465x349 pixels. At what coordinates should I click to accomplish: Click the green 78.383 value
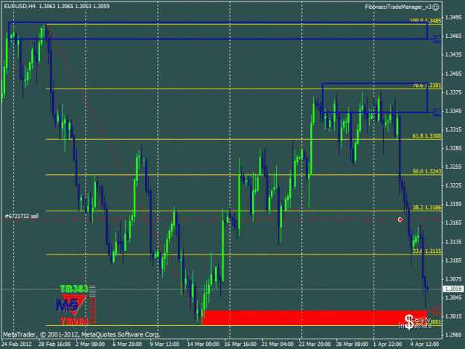click(74, 289)
